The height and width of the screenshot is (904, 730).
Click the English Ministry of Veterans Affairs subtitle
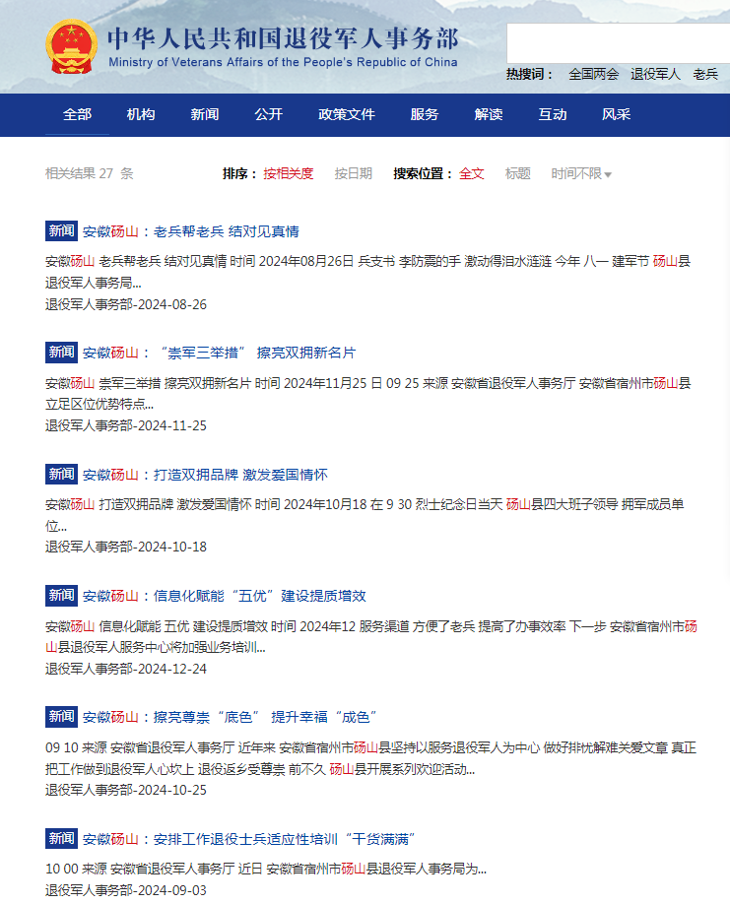[283, 62]
